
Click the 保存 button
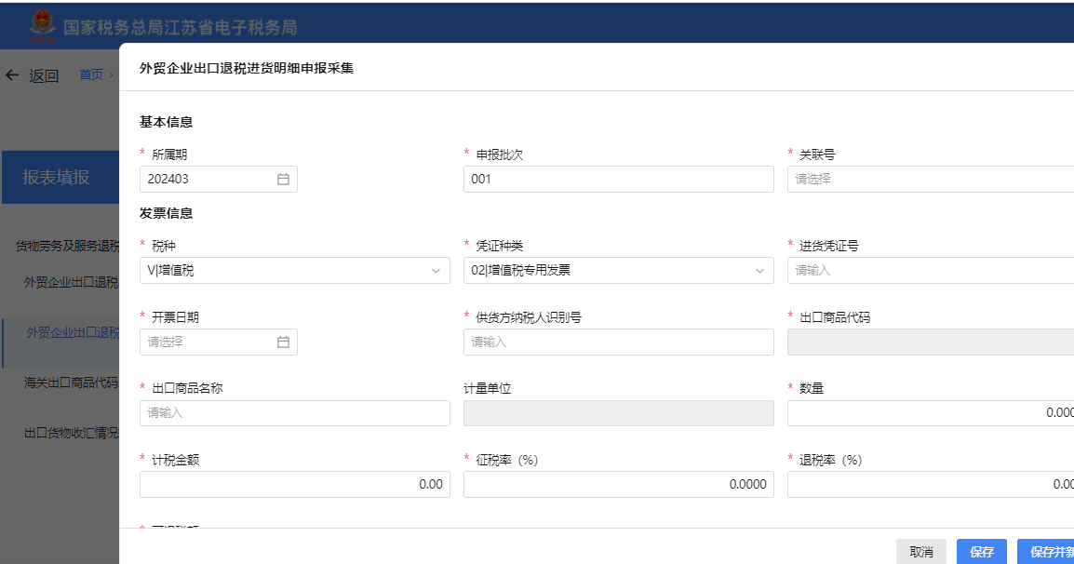pos(981,552)
